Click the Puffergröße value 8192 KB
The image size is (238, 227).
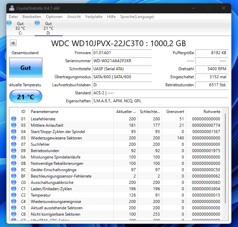tap(212, 53)
